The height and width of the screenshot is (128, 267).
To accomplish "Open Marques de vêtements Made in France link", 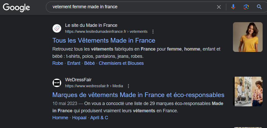I will pyautogui.click(x=138, y=95).
